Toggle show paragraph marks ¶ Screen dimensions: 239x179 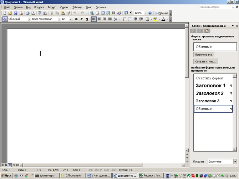(131, 13)
